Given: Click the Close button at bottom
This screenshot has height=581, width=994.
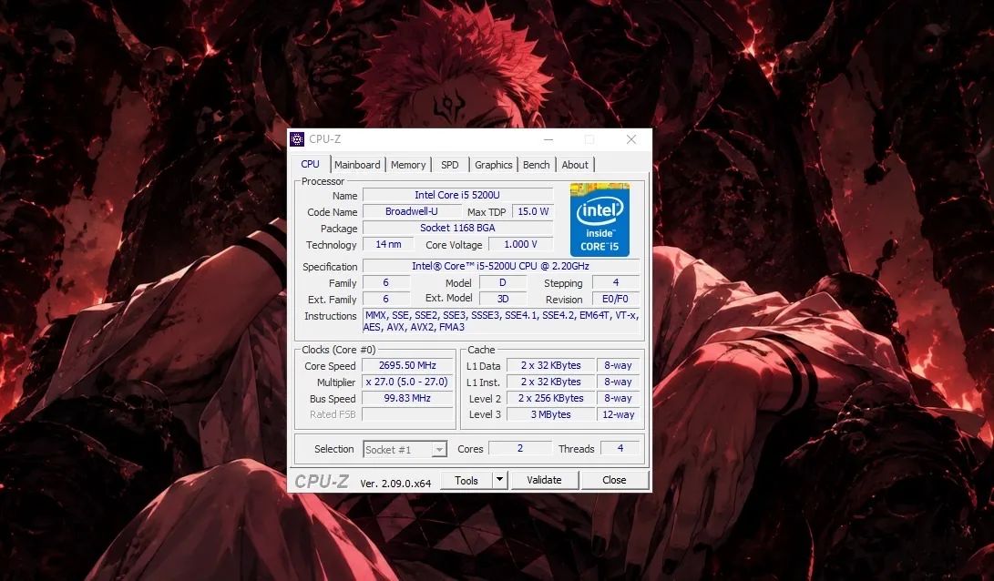Looking at the screenshot, I should point(614,480).
